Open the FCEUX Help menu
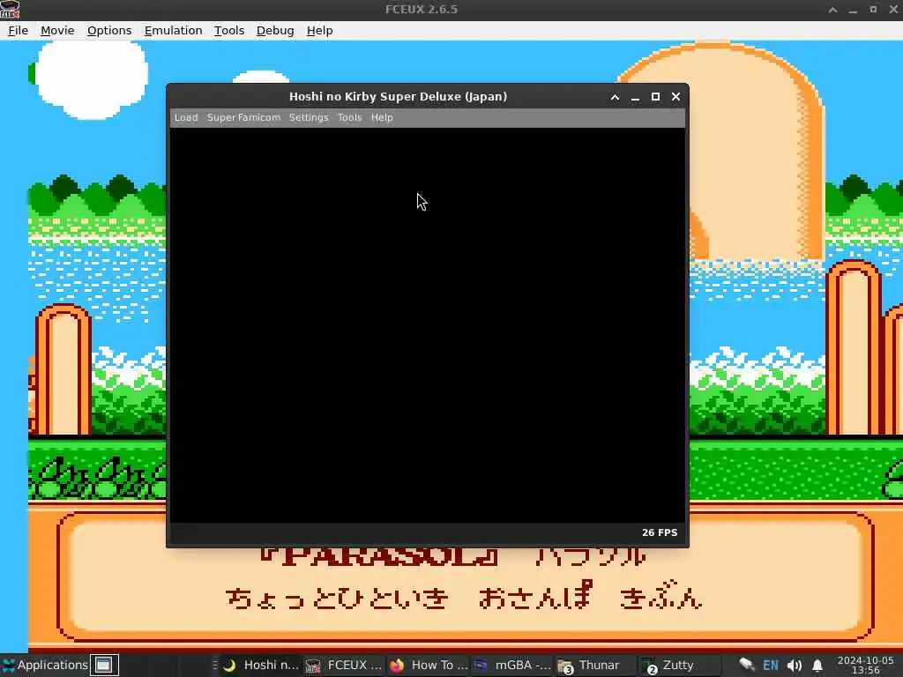 pyautogui.click(x=319, y=31)
